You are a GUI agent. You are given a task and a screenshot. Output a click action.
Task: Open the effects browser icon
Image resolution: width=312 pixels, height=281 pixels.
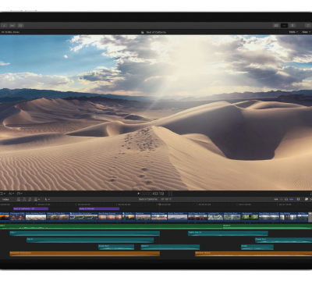click(x=307, y=199)
